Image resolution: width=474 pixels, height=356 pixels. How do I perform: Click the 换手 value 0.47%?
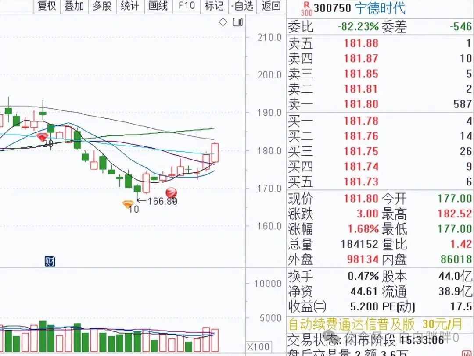click(363, 276)
